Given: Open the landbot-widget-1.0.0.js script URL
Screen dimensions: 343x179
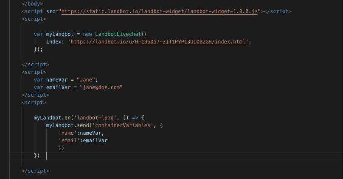Looking at the screenshot, I should tap(160, 11).
